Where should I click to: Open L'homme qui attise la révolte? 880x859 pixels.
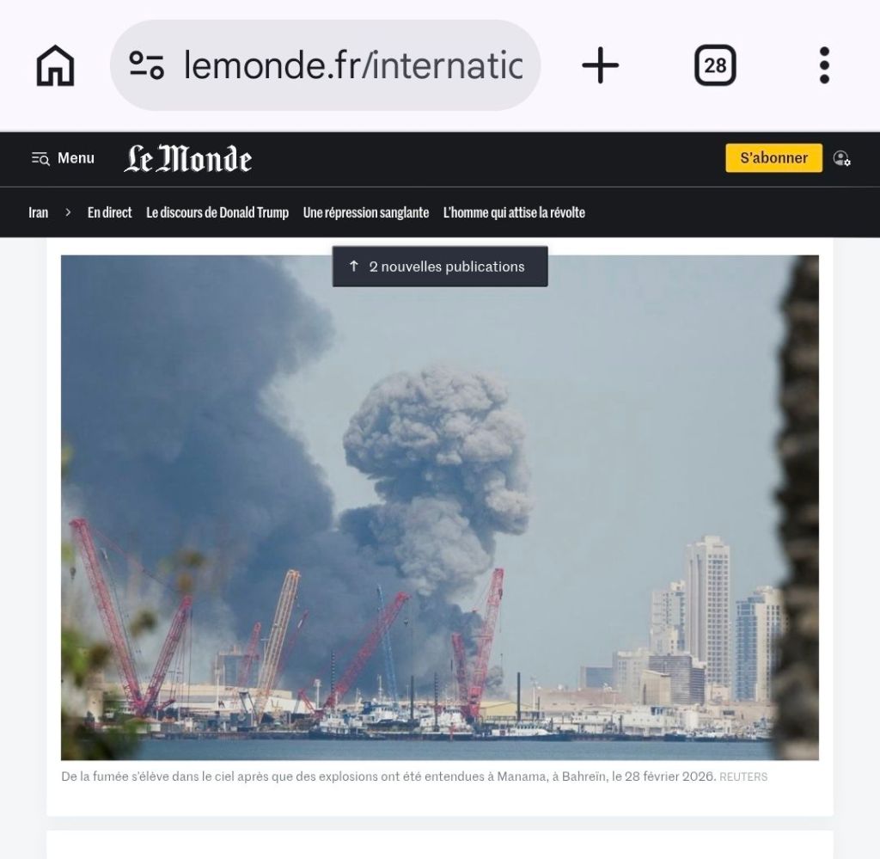514,212
